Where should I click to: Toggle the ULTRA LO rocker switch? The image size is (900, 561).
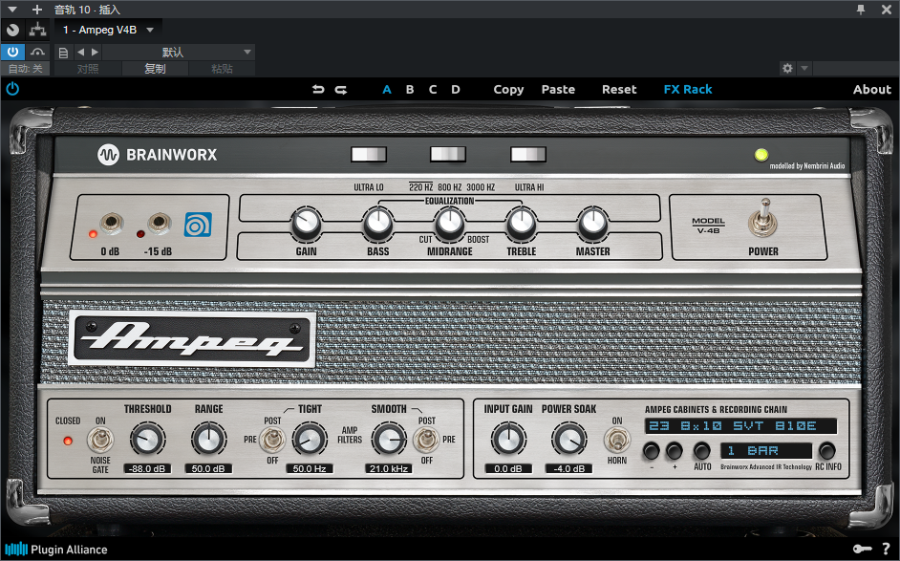(369, 154)
